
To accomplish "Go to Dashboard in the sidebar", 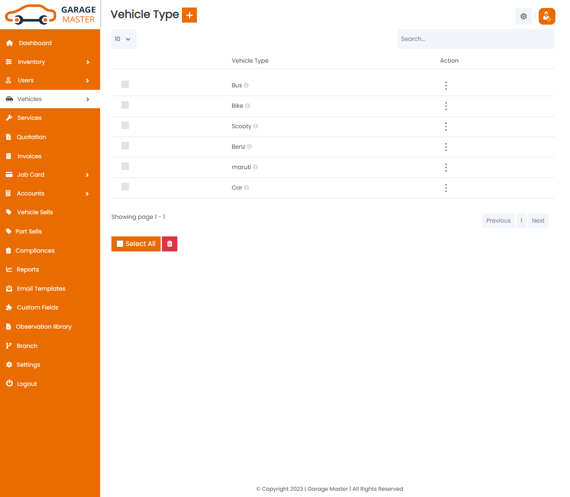I will click(35, 43).
